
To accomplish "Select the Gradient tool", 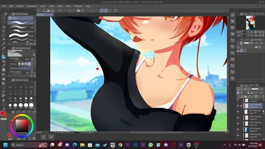I will [x=3, y=83].
